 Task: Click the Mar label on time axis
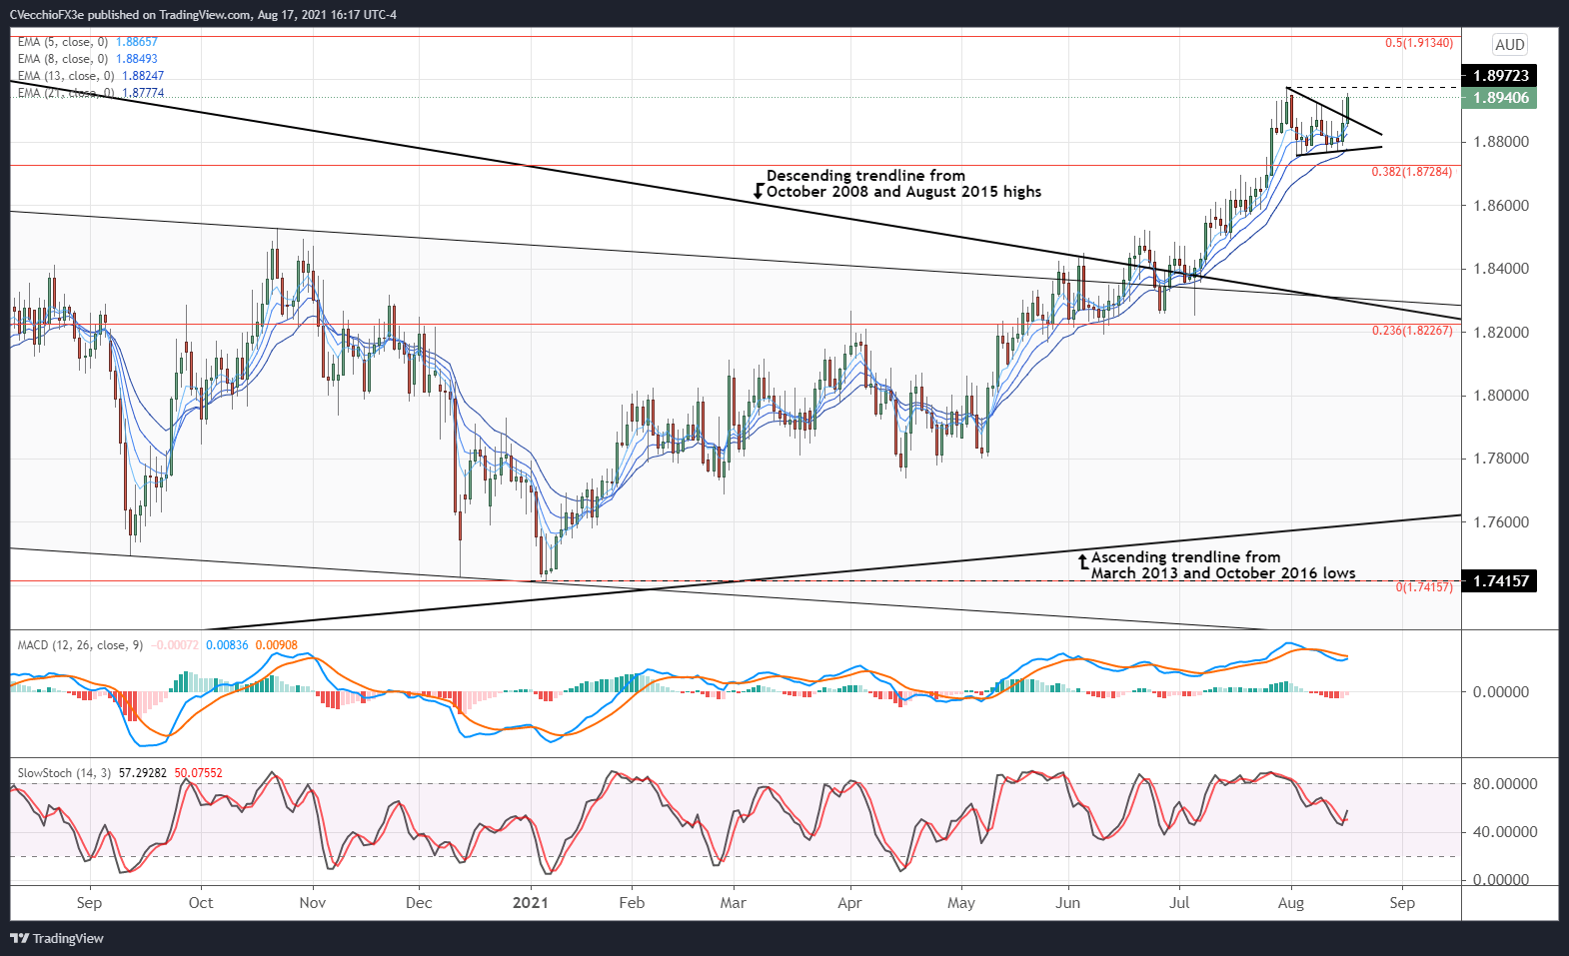click(x=734, y=903)
